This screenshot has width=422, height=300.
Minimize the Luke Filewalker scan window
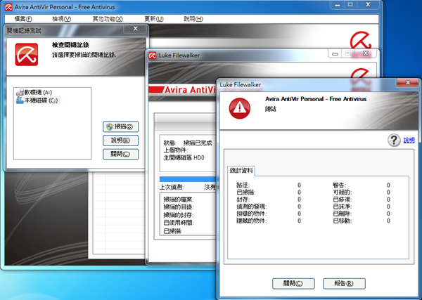[x=335, y=53]
